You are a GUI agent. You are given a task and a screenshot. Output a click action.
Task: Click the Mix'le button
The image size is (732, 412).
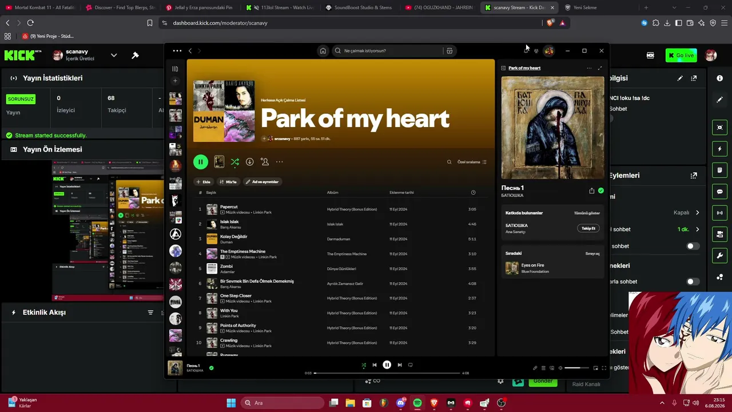228,182
